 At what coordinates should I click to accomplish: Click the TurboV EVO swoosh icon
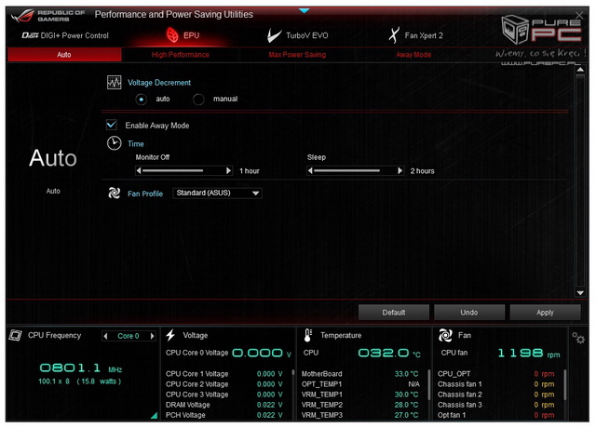point(274,35)
